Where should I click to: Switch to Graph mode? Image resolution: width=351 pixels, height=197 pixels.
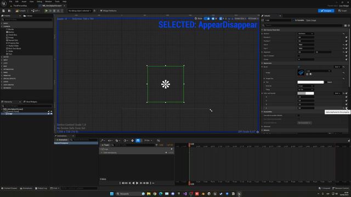click(343, 11)
